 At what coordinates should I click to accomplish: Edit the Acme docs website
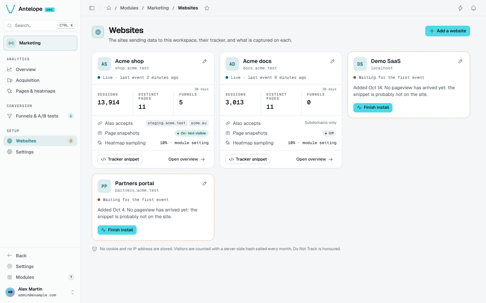click(x=332, y=61)
